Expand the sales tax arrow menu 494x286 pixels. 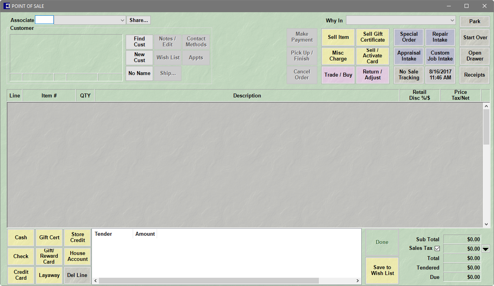click(x=486, y=249)
